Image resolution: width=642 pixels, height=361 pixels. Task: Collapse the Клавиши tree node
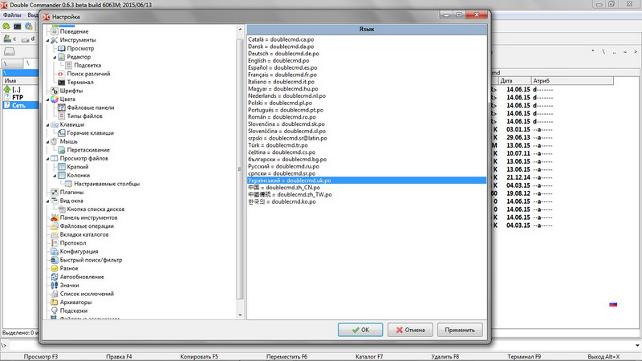[47, 125]
